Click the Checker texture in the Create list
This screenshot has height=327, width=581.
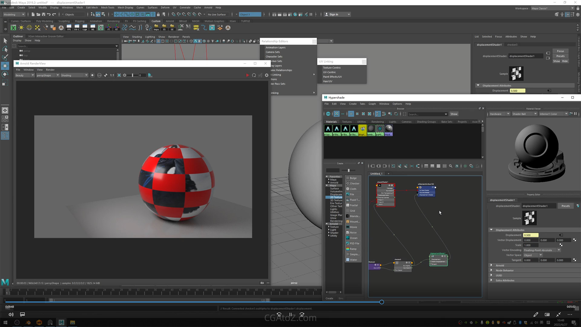pos(353,183)
